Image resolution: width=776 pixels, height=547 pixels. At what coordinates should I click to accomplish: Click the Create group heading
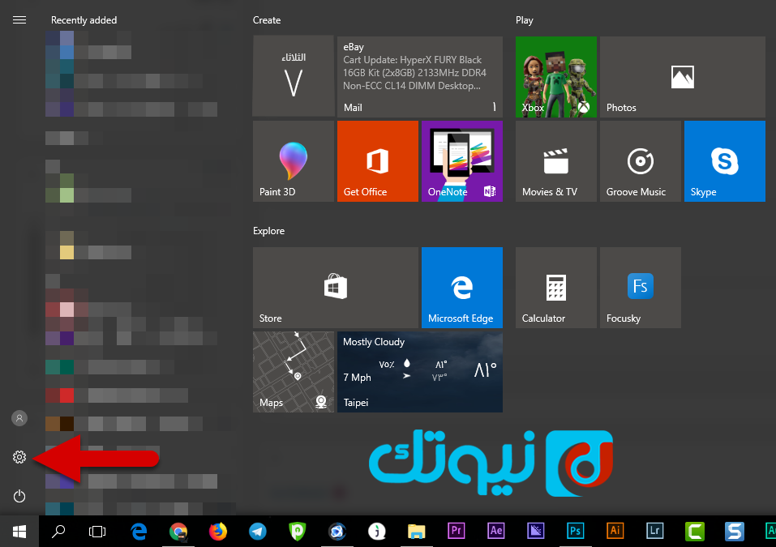click(x=267, y=20)
